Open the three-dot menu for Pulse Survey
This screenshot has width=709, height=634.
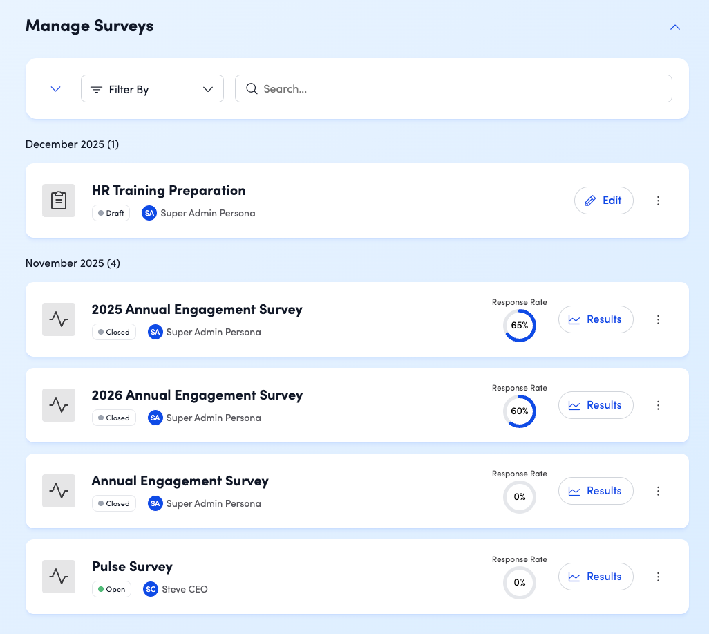[658, 577]
